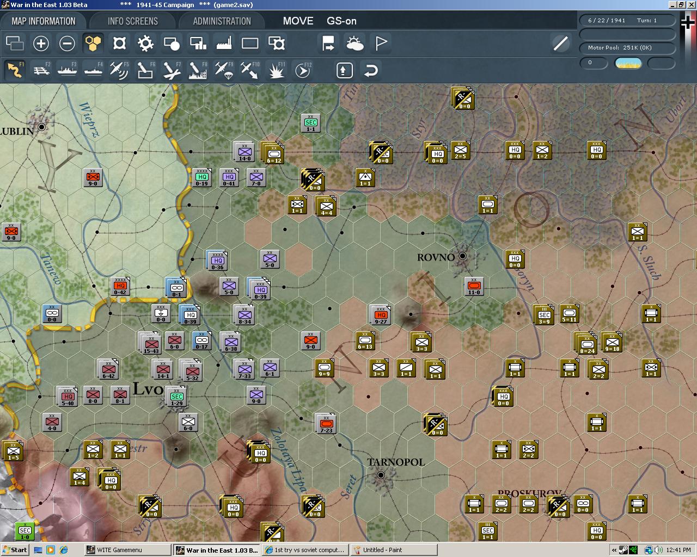Switch to WITE Gamemenu taskbar window
697x557 pixels.
tap(128, 550)
